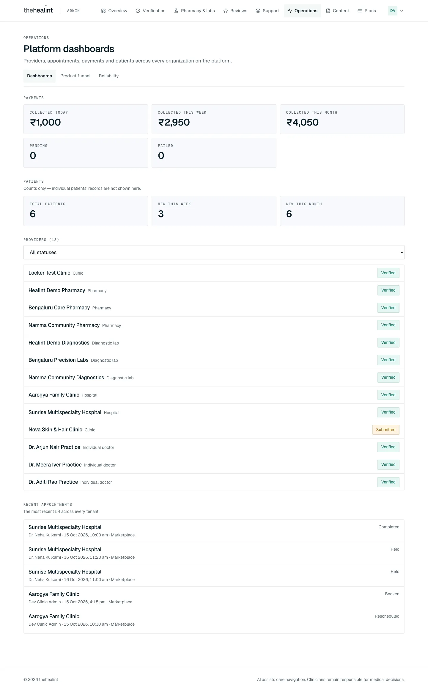
Task: Select the Healint Demo Diagnostics row
Action: click(214, 343)
